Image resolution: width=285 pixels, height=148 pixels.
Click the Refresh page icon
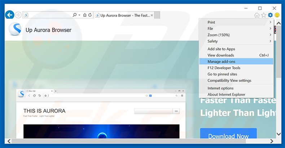[90, 15]
